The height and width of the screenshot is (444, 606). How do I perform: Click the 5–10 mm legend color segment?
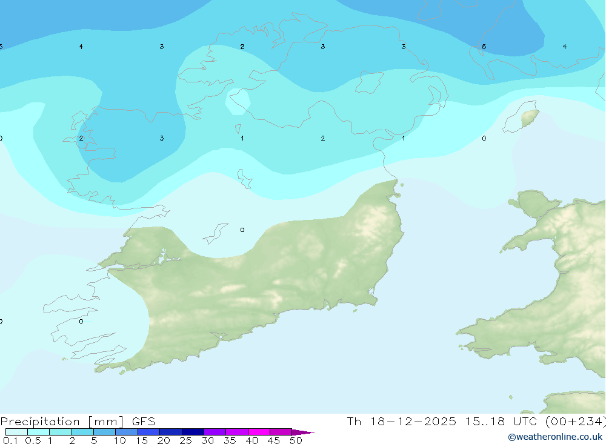point(105,432)
